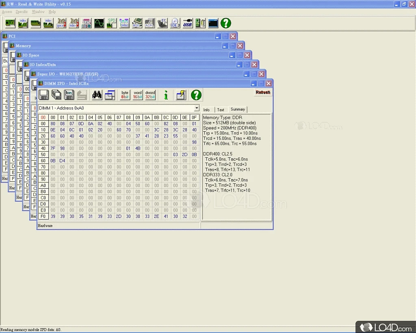Click the Refresh button
This screenshot has height=333, width=416.
click(x=263, y=92)
